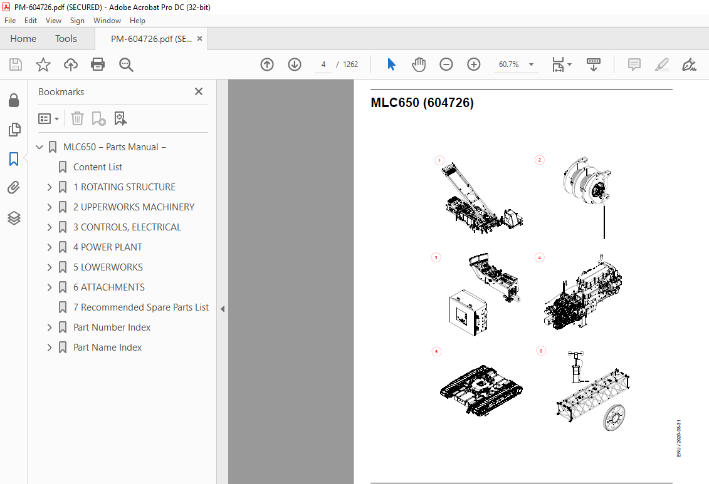Open the File menu

click(10, 20)
